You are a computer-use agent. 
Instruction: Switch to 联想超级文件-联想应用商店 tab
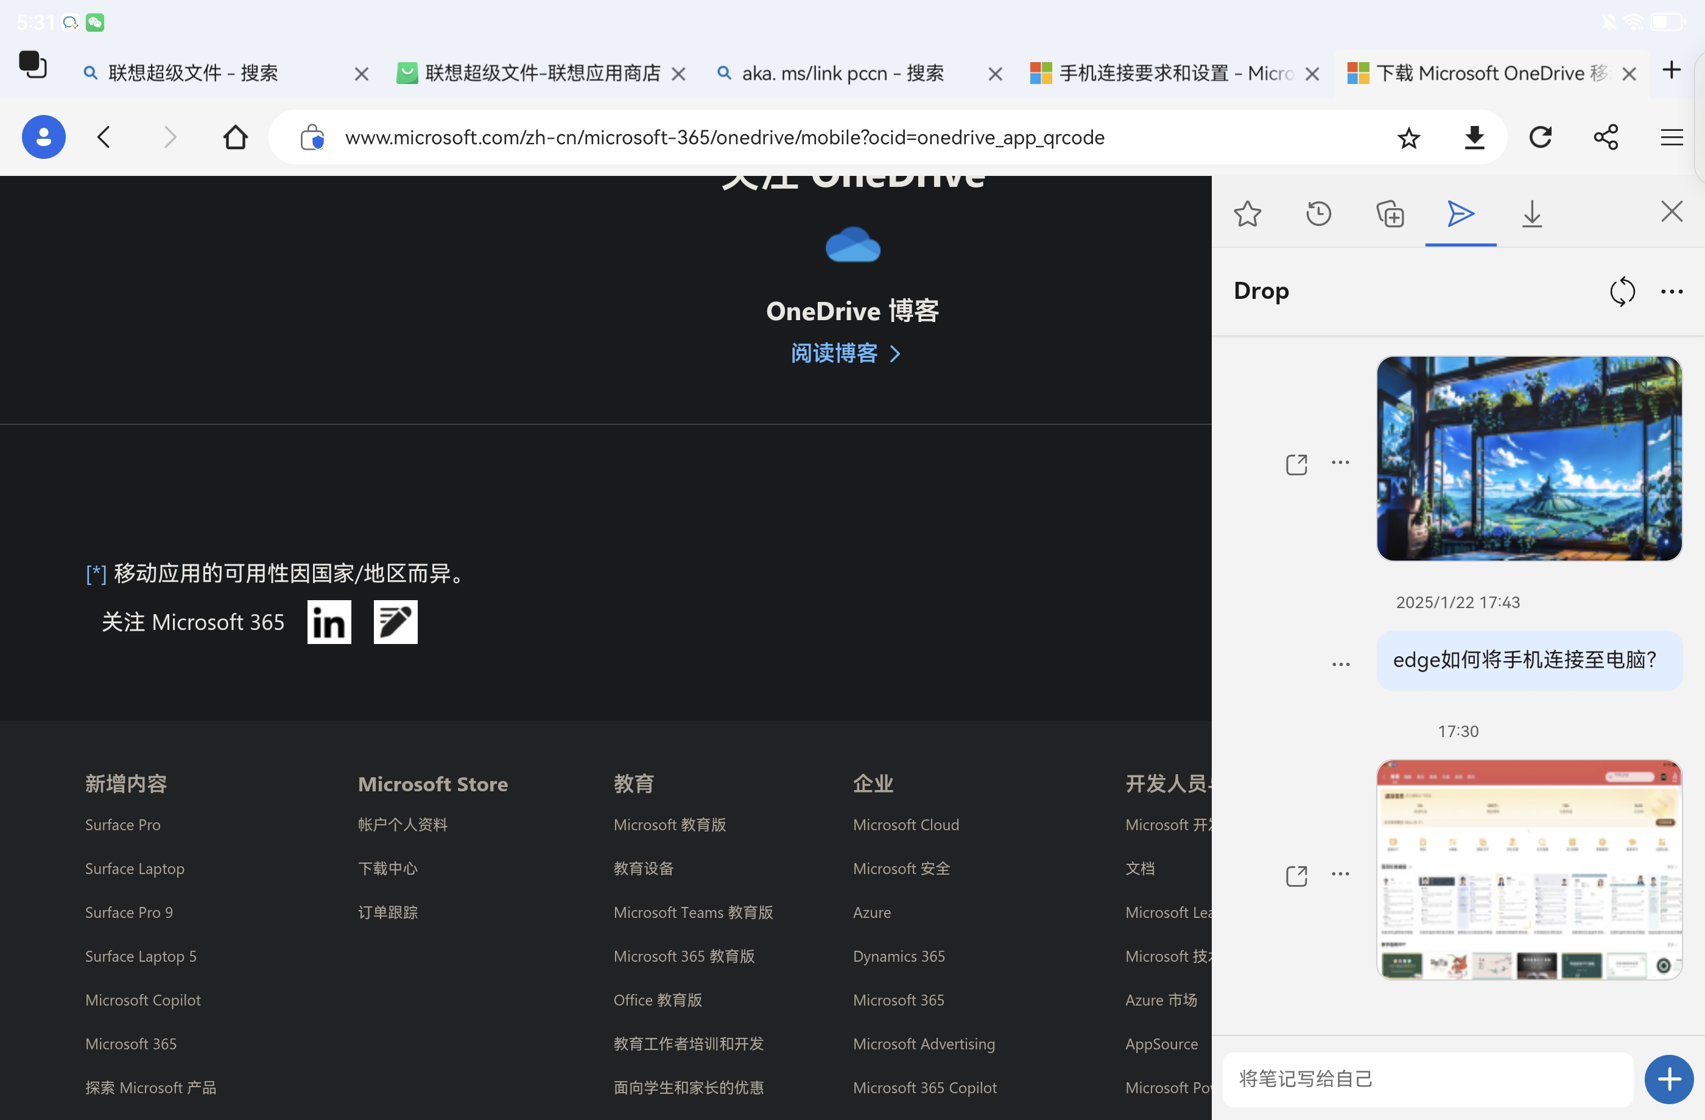coord(529,73)
